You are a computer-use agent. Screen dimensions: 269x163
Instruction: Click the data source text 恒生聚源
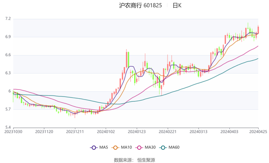click(x=146, y=160)
